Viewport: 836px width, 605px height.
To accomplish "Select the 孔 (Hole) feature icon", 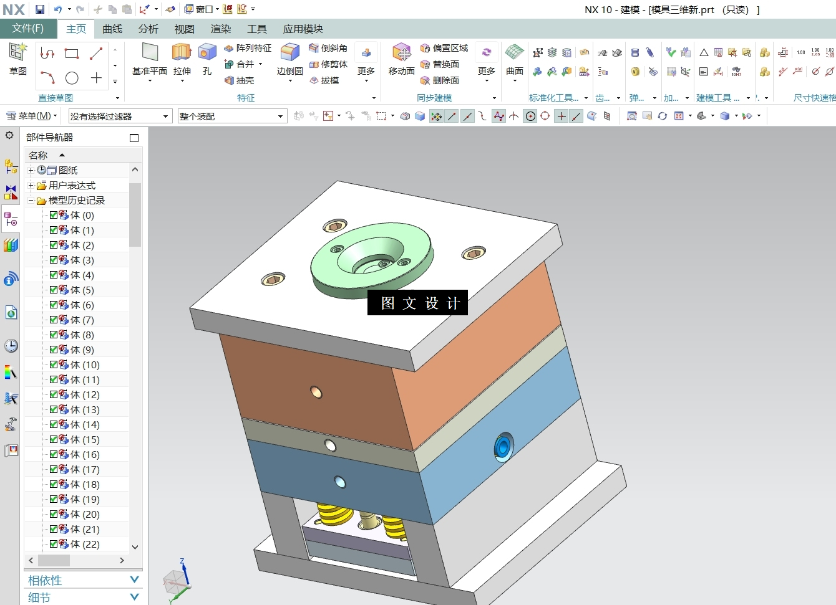I will 207,53.
